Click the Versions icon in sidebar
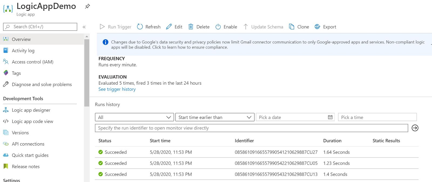The height and width of the screenshot is (182, 432). (6, 132)
